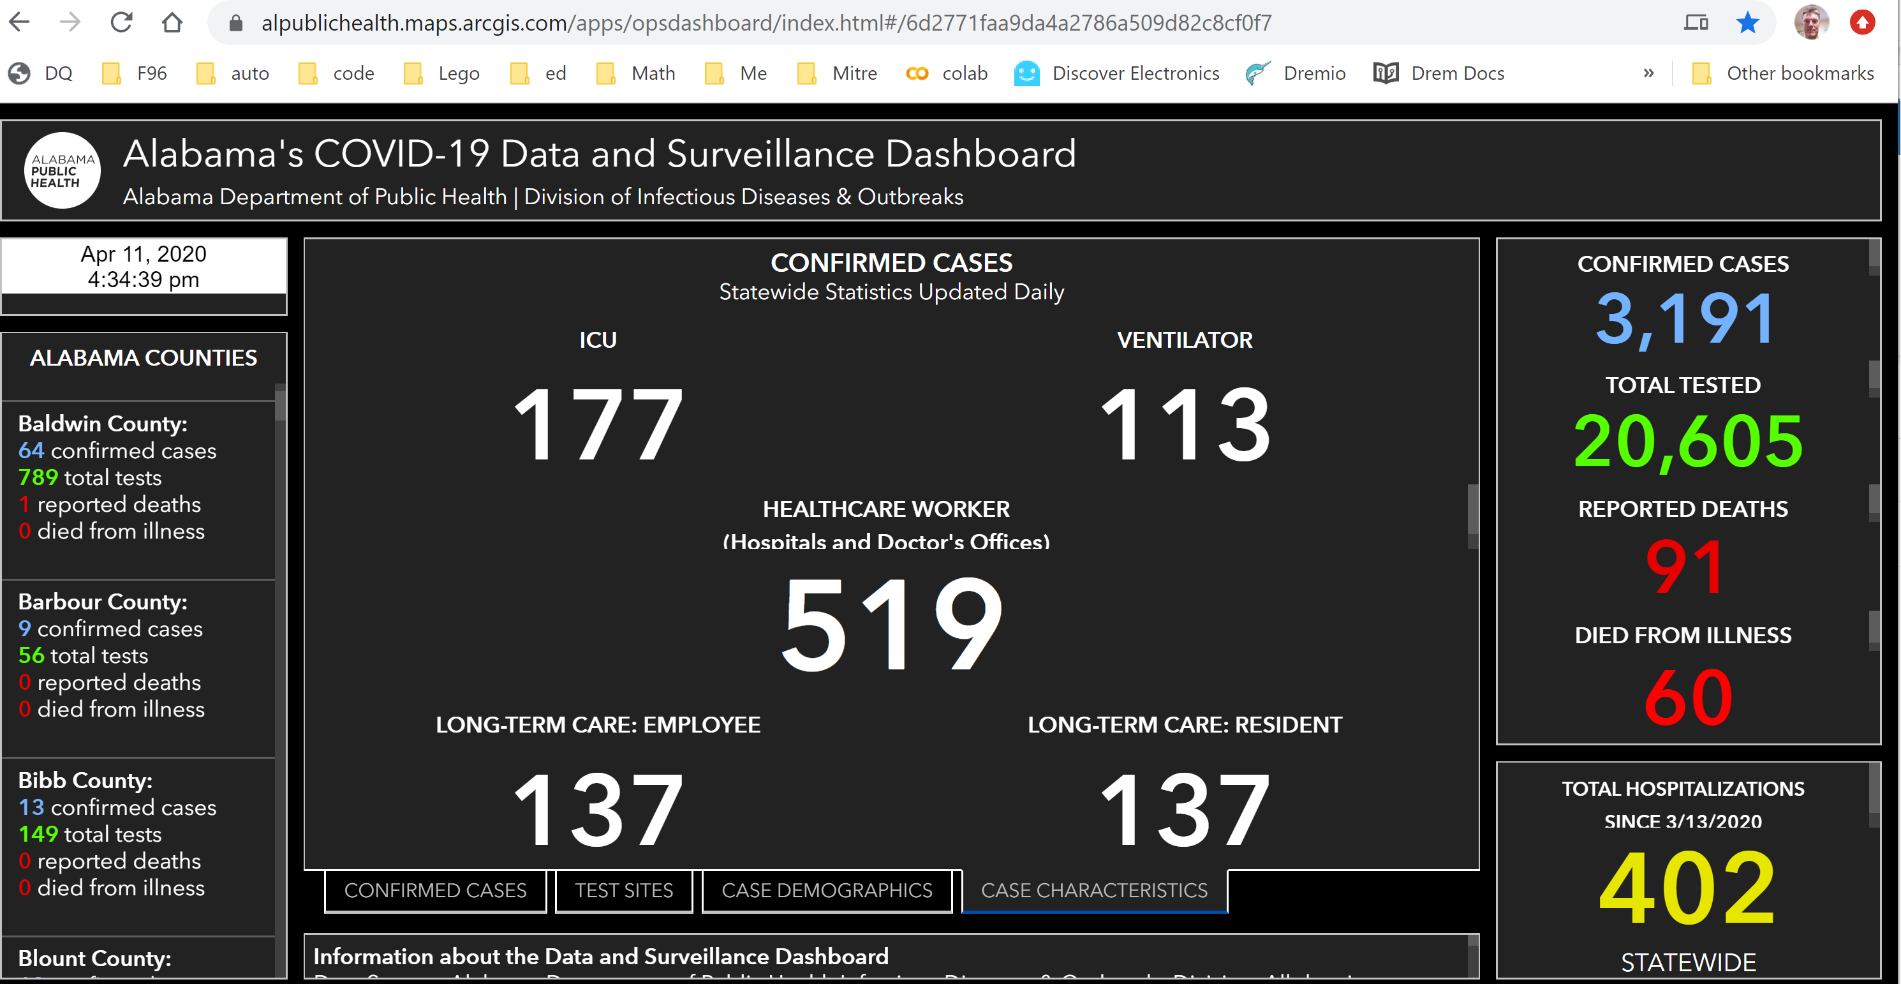The height and width of the screenshot is (984, 1901).
Task: Click the ICU count 177
Action: pos(598,424)
